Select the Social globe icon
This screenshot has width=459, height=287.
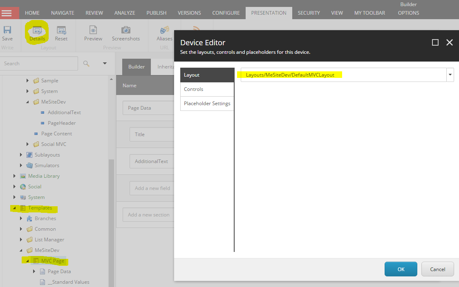click(23, 187)
